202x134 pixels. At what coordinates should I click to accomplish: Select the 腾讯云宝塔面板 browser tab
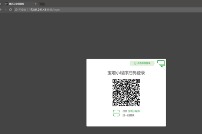[20, 4]
